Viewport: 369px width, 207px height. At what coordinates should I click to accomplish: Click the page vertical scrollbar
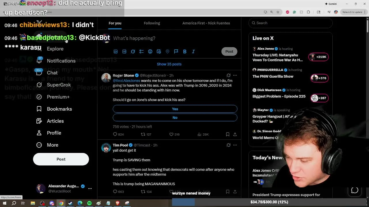pos(367,26)
